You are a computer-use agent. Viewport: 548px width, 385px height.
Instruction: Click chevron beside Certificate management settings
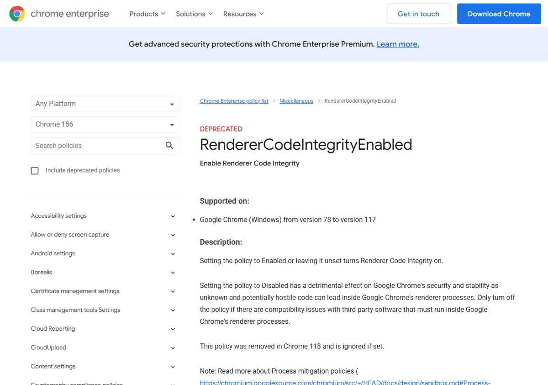click(x=173, y=291)
